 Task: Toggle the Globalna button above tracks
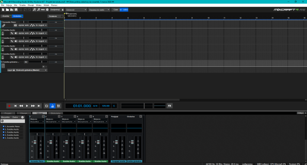tap(17, 16)
